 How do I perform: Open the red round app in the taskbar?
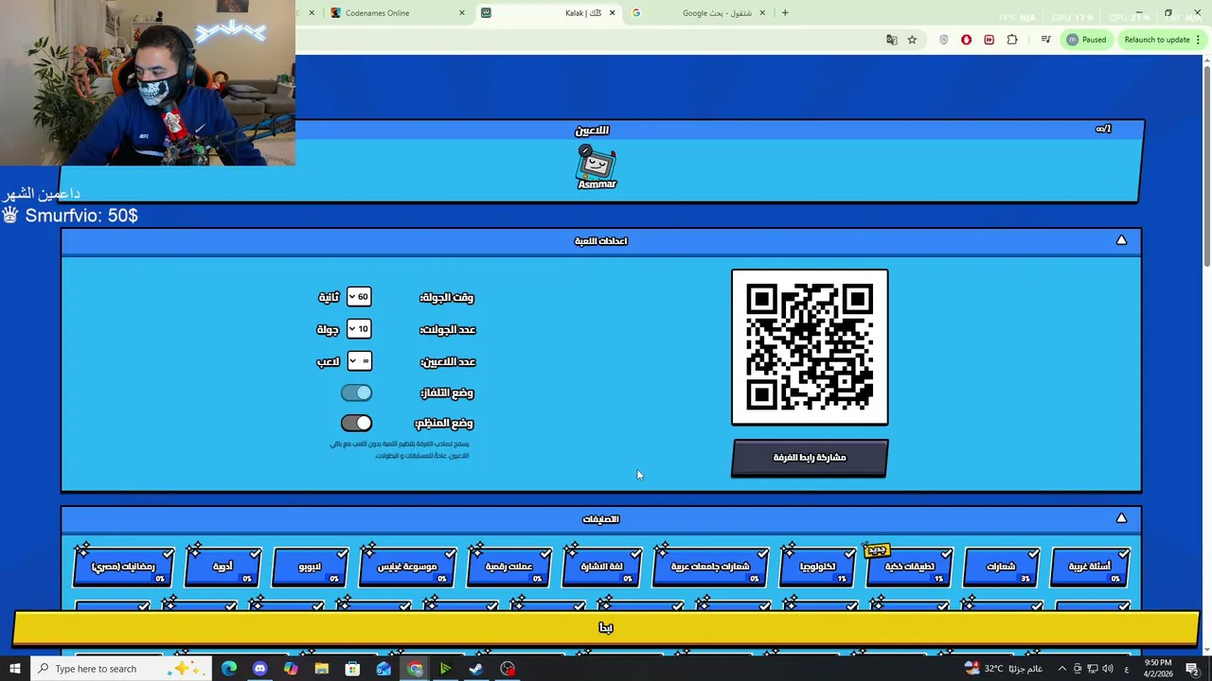[x=508, y=669]
